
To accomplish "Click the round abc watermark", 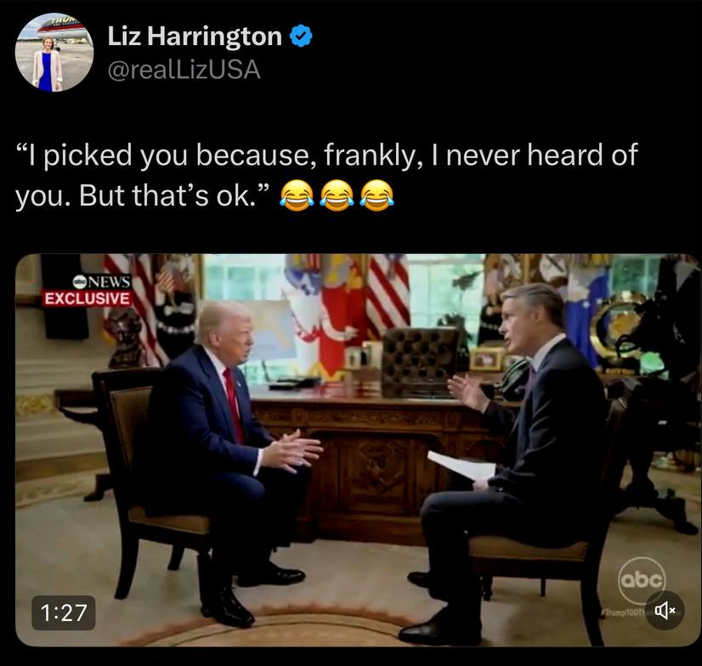I will [x=642, y=580].
